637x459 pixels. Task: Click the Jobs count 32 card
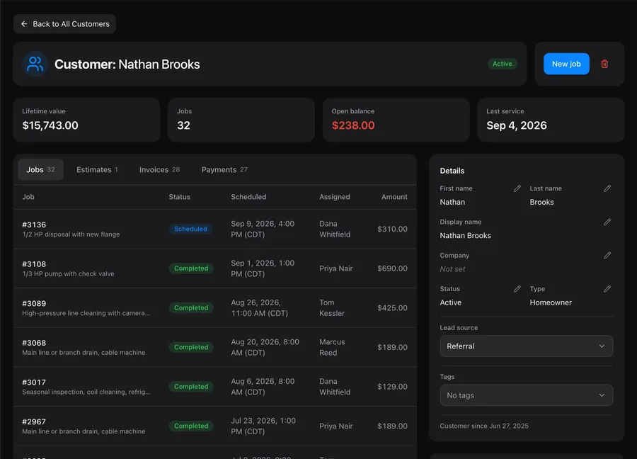241,120
